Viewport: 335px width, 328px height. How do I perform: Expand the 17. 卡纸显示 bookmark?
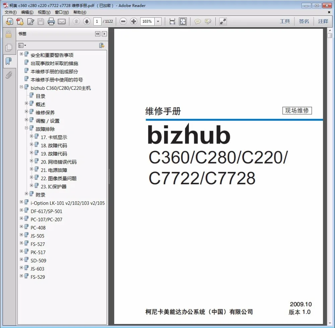31,136
